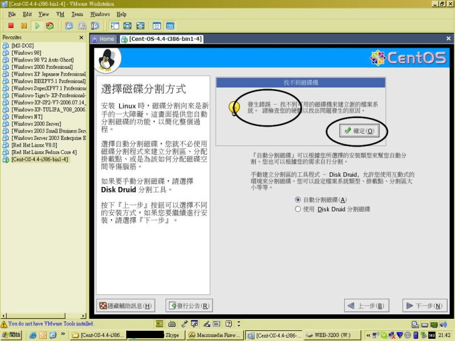
Task: Open the File menu
Action: tap(12, 14)
